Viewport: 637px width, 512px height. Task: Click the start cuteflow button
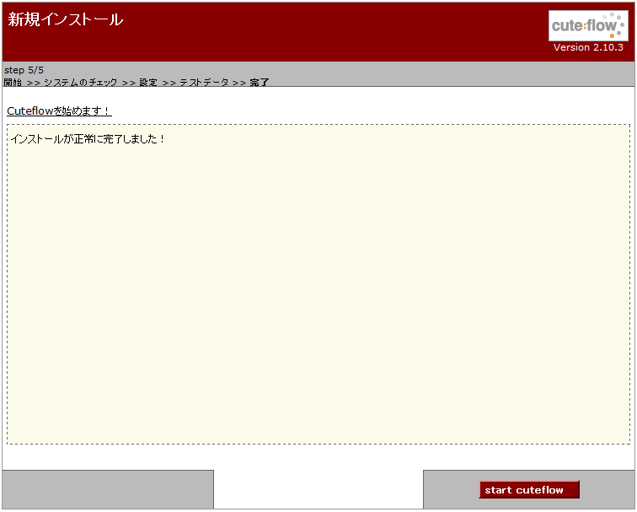click(529, 489)
